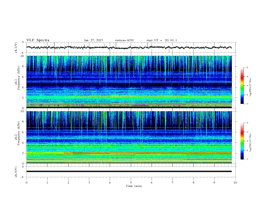The width and height of the screenshot is (265, 205).
Task: Click time axis tick label '7'
Action: click(x=173, y=183)
